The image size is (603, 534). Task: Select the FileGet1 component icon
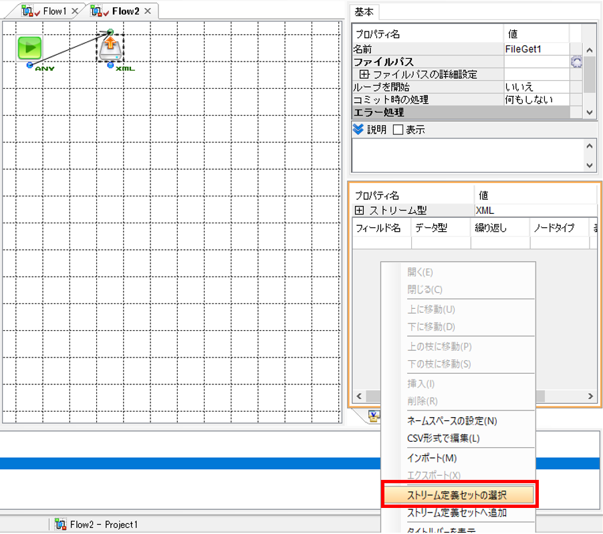pyautogui.click(x=110, y=48)
